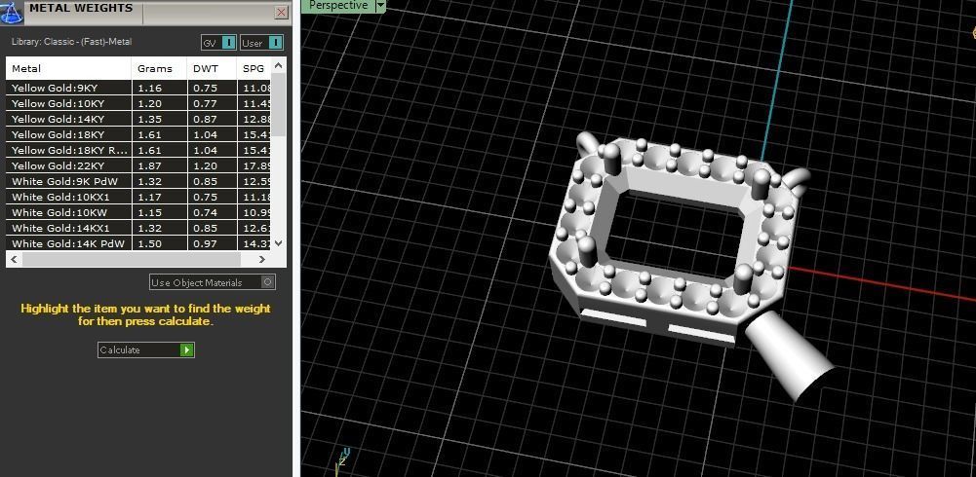This screenshot has height=477, width=976.
Task: Click the 1.87 grams value cell
Action: [x=159, y=165]
